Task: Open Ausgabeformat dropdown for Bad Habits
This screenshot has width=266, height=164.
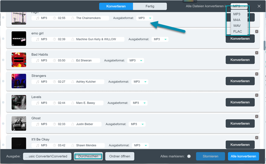Action: coord(135,60)
